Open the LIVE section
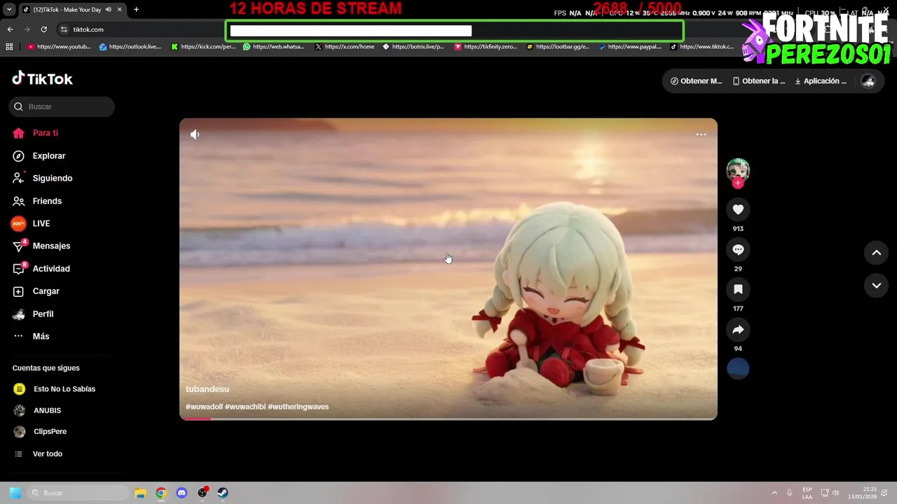897x504 pixels. click(x=31, y=223)
